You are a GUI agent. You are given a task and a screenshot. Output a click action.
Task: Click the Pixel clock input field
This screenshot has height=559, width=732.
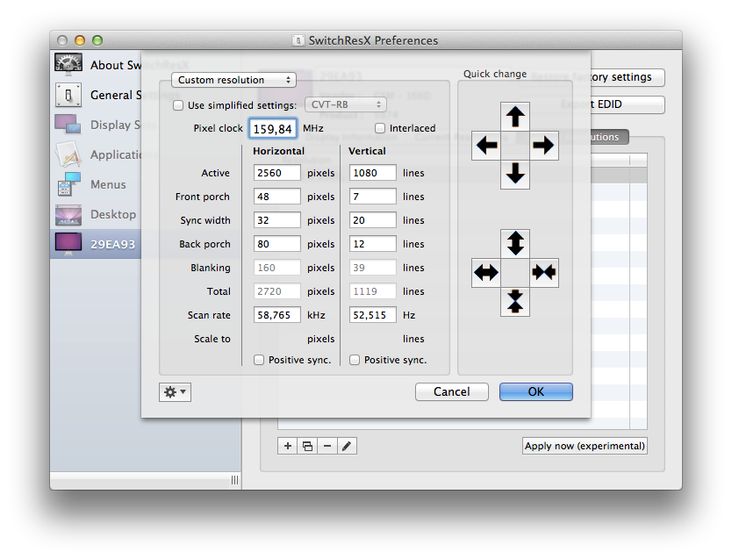273,129
